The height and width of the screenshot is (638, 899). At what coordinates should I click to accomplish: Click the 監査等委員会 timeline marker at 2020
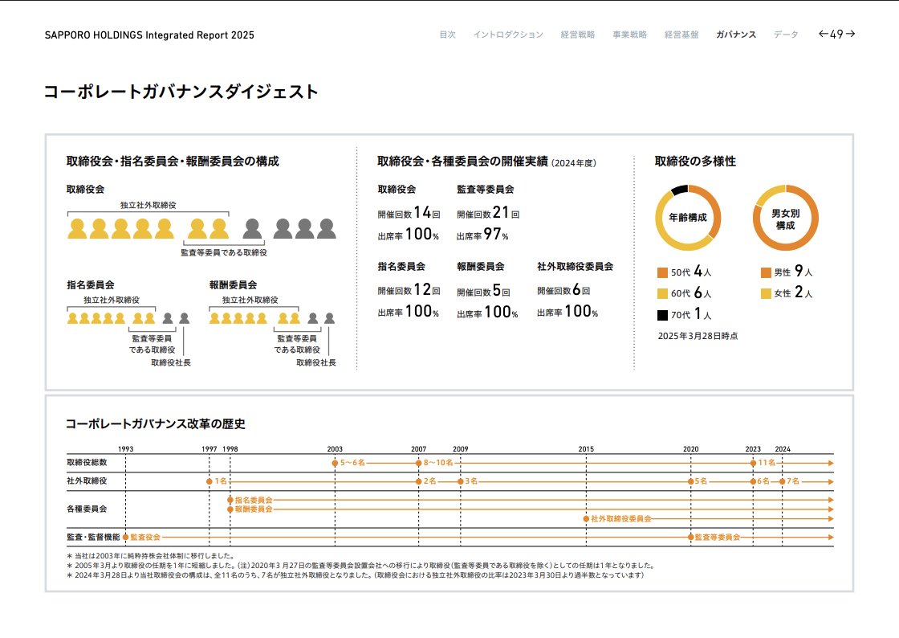(690, 537)
